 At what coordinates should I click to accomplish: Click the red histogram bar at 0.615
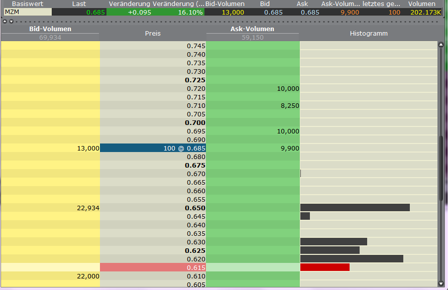324,267
